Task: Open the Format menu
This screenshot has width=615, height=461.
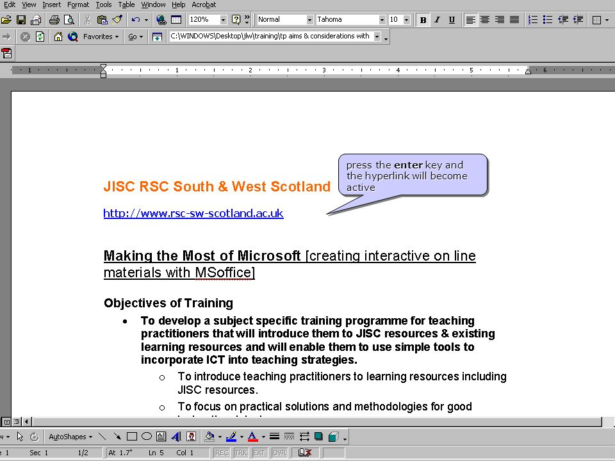Action: point(78,4)
